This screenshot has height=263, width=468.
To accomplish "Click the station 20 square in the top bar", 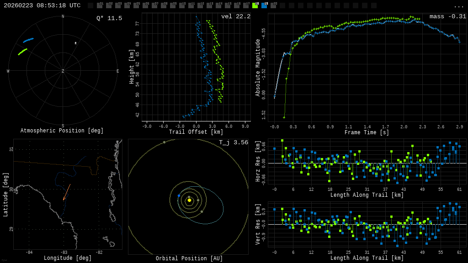I will 273,5.
